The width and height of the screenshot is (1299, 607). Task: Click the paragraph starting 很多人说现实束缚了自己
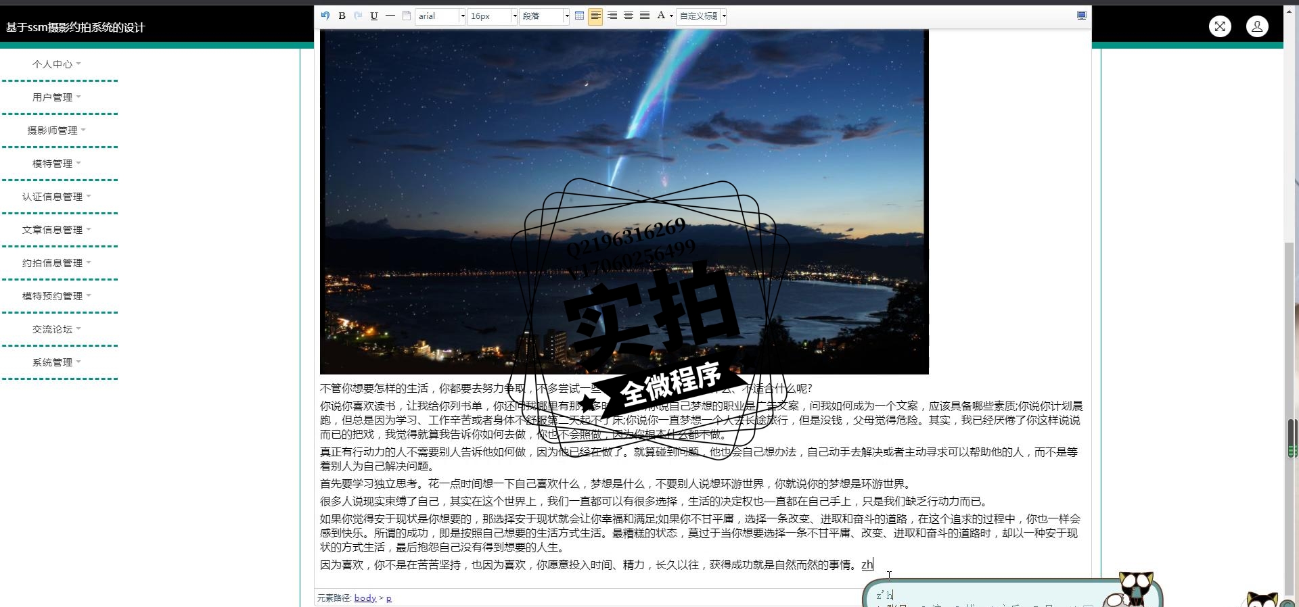point(655,502)
